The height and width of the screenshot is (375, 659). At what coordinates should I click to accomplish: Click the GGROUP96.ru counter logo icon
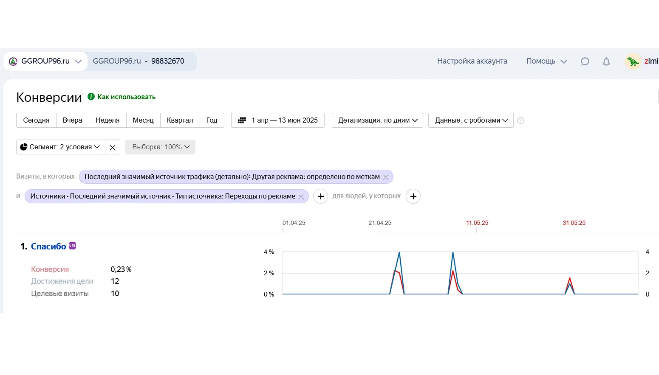coord(13,61)
